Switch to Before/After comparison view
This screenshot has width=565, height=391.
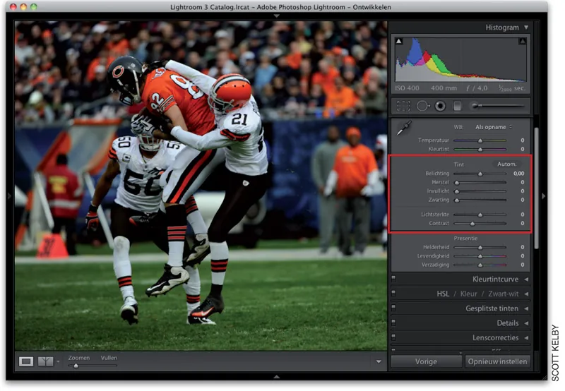coord(46,361)
